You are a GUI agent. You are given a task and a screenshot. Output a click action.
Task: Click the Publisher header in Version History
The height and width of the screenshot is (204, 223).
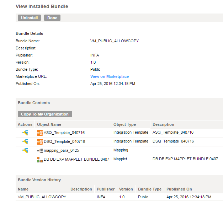point(106,189)
